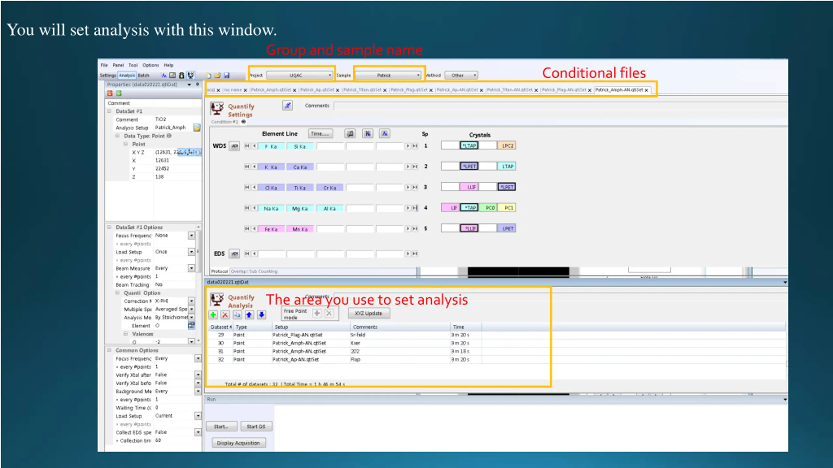The width and height of the screenshot is (833, 468).
Task: Click the Time... button
Action: tap(321, 134)
